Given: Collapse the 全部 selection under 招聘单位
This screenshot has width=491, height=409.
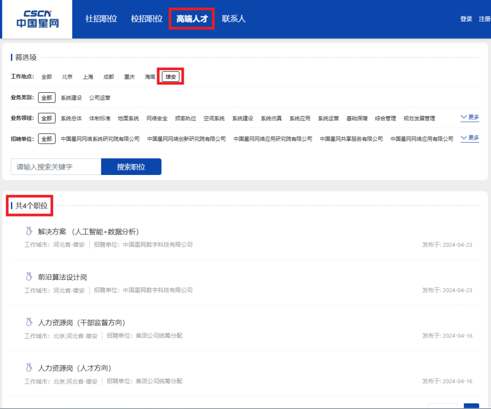Looking at the screenshot, I should pyautogui.click(x=46, y=138).
